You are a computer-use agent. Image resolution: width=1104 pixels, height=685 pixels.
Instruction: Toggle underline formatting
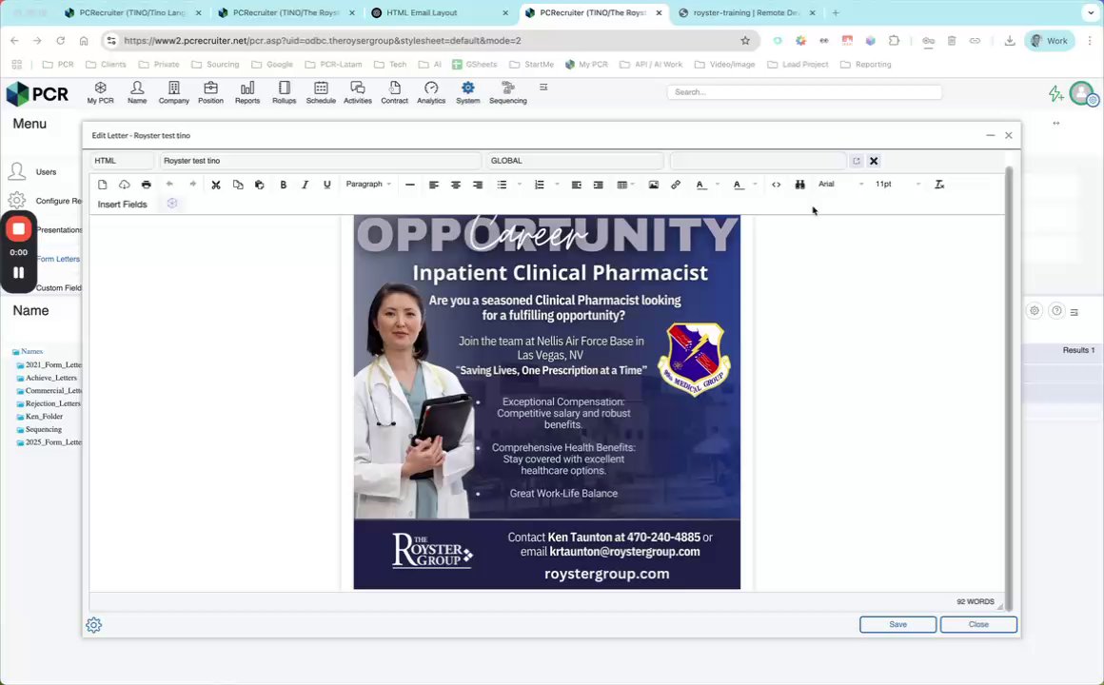click(326, 185)
